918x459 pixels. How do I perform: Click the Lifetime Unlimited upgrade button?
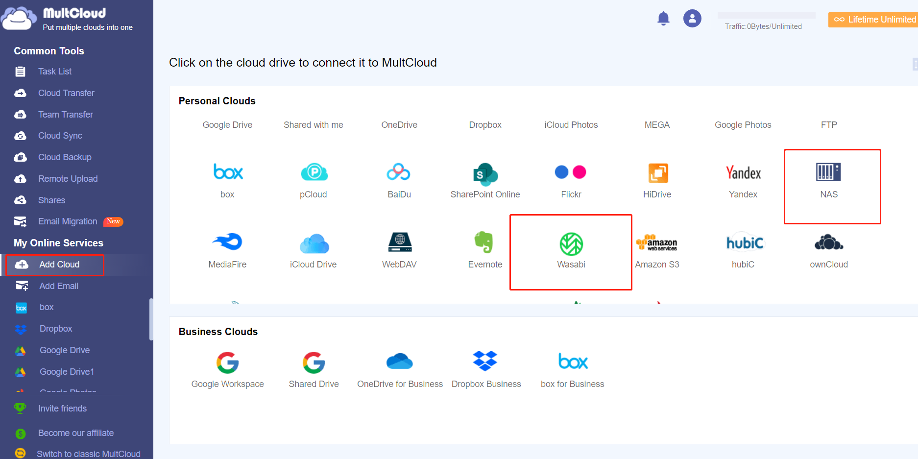pos(873,20)
